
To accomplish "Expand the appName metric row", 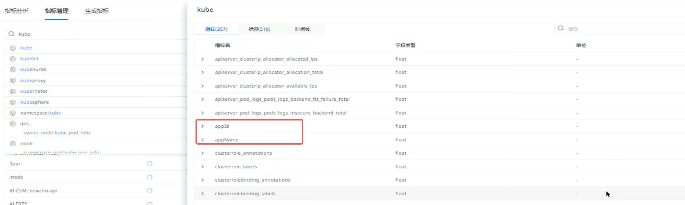I will point(203,140).
